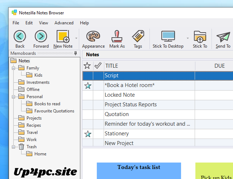Click the Forward navigation icon

pyautogui.click(x=41, y=36)
